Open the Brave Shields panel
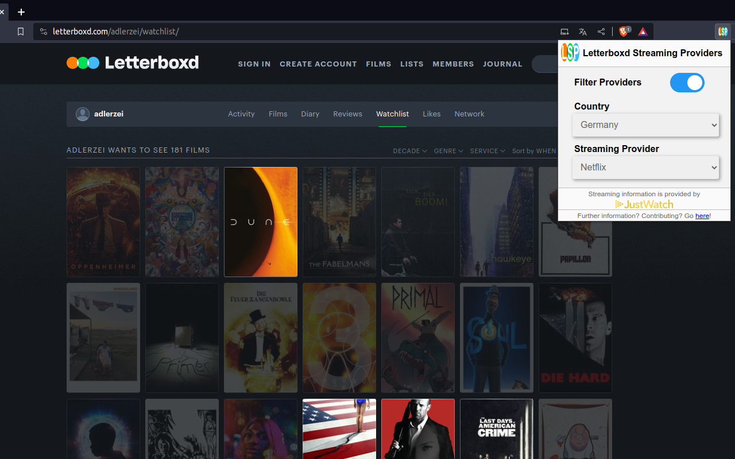Screen dimensions: 735x459 [624, 32]
